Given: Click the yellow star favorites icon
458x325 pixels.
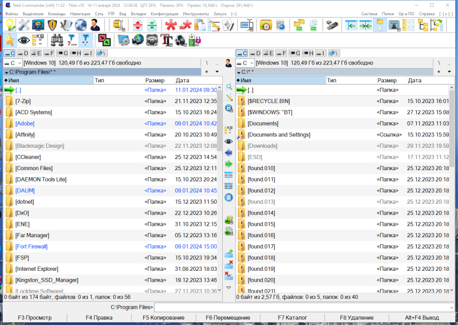Looking at the screenshot, I should point(10,40).
